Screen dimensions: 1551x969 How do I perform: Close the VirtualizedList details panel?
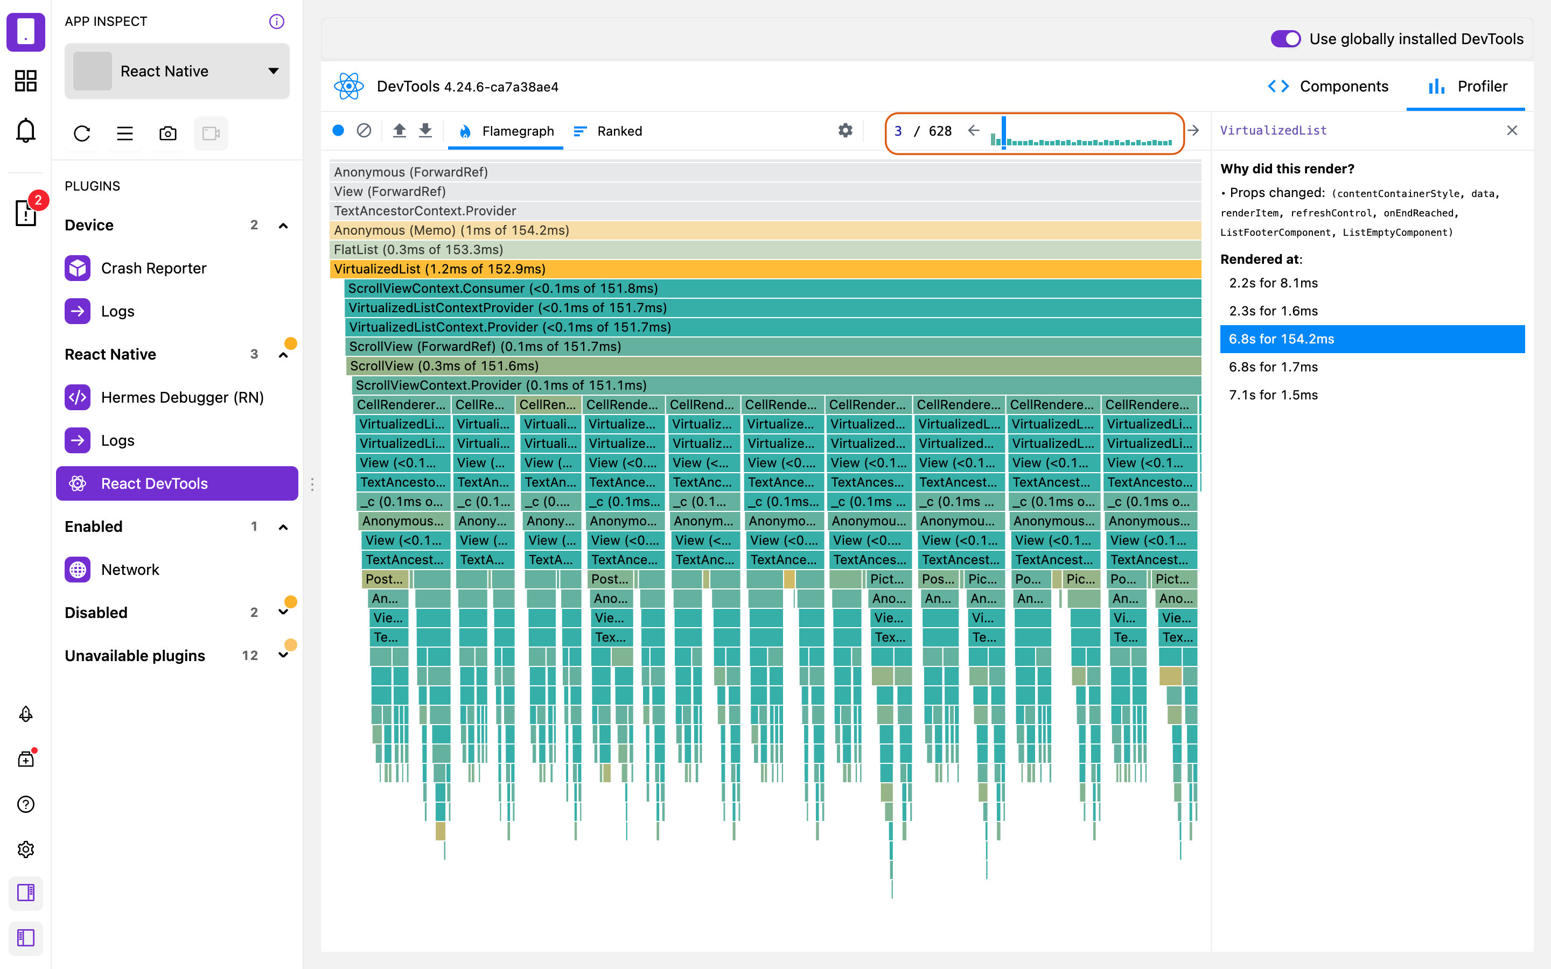click(x=1512, y=131)
